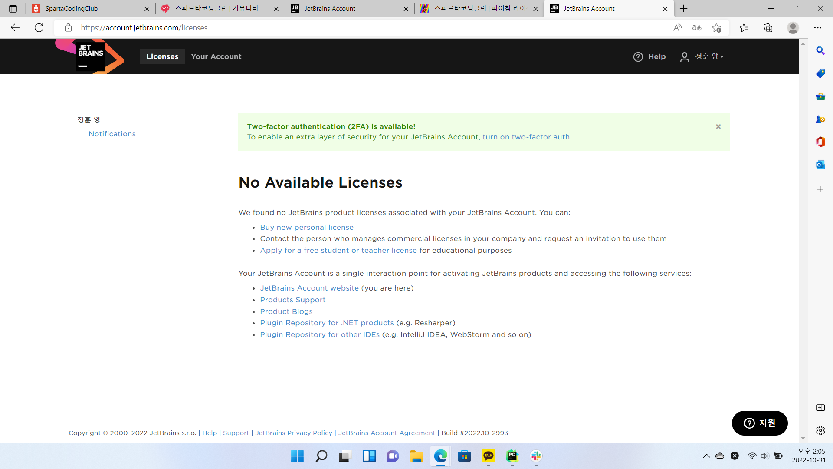
Task: Dismiss the 2FA notification banner
Action: coord(718,126)
